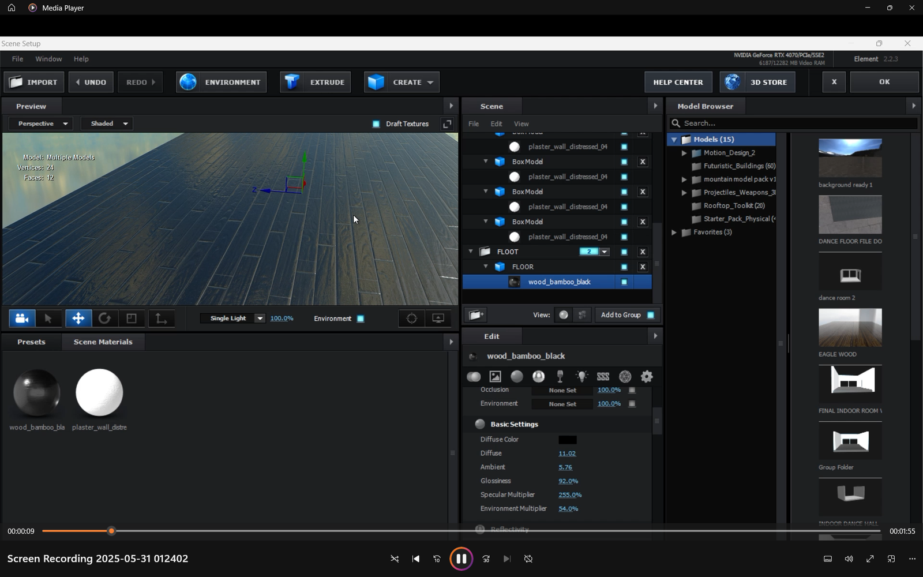Open the SSS subsurface settings icon

(x=603, y=377)
